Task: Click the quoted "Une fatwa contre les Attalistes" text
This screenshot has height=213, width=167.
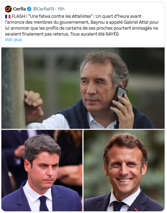Action: 60,16
